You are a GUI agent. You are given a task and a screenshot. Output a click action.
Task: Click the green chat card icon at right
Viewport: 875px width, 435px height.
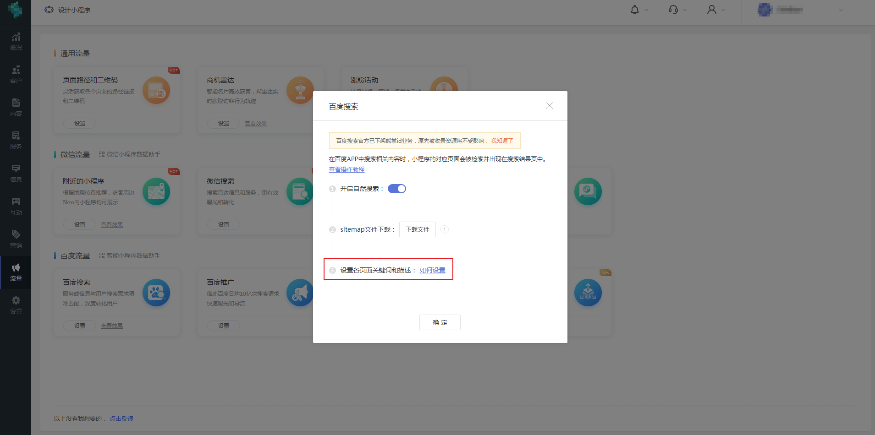588,191
